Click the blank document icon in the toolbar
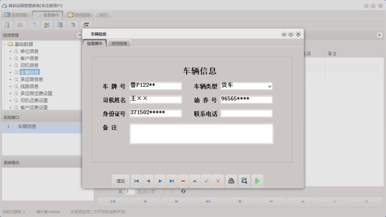Screen dimensions: 386x217 point(33,25)
